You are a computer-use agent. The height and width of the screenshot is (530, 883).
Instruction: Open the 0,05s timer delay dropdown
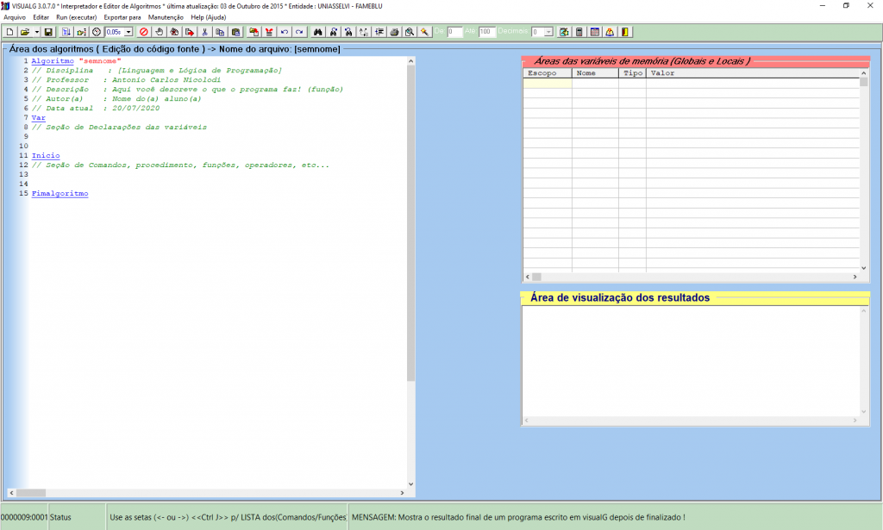pos(128,32)
